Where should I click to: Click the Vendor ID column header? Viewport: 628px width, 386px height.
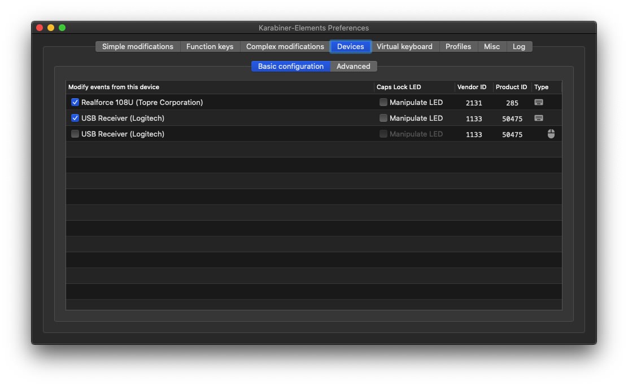472,87
